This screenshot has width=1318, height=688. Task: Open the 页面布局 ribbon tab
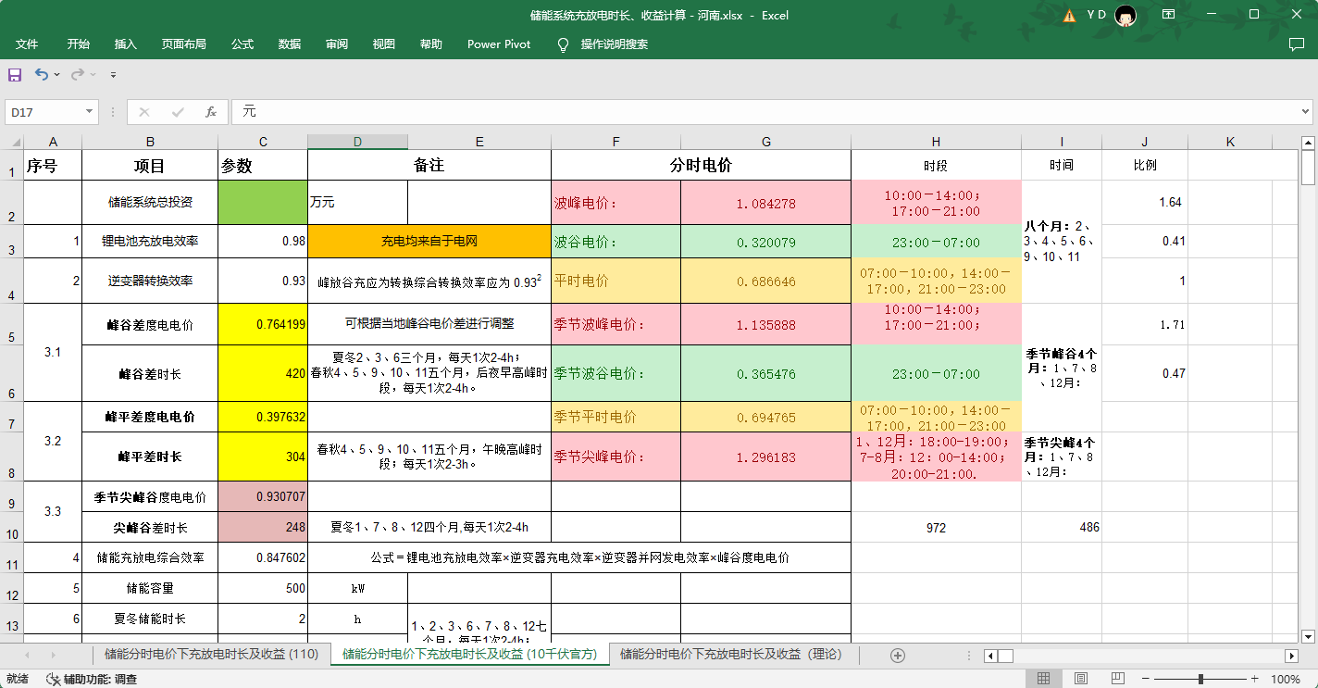(184, 44)
